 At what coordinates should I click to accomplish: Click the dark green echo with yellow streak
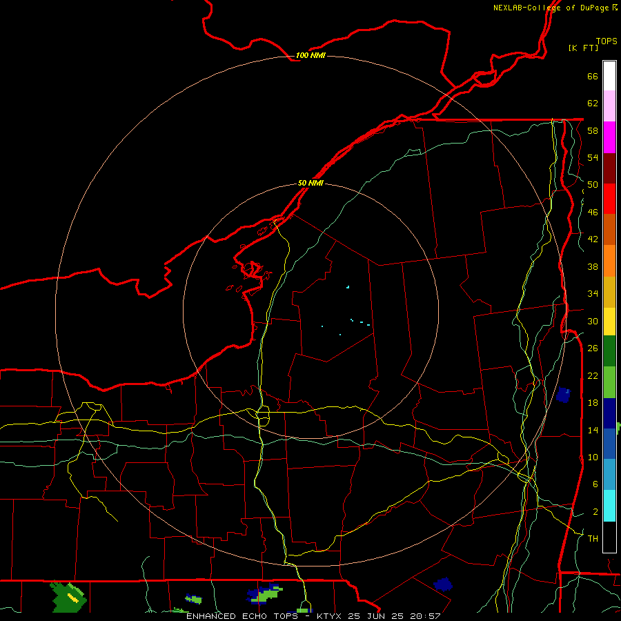[x=68, y=596]
